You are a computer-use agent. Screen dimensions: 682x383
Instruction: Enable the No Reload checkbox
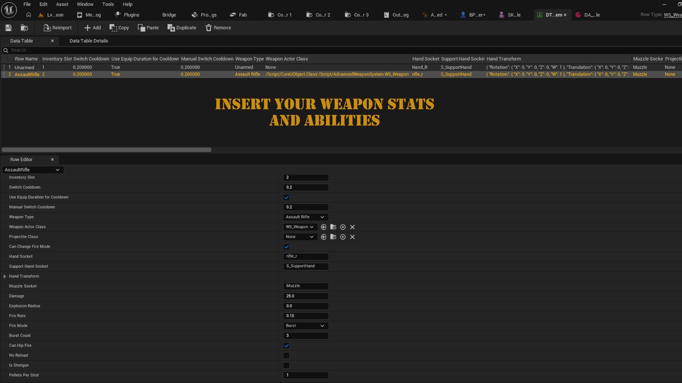286,355
